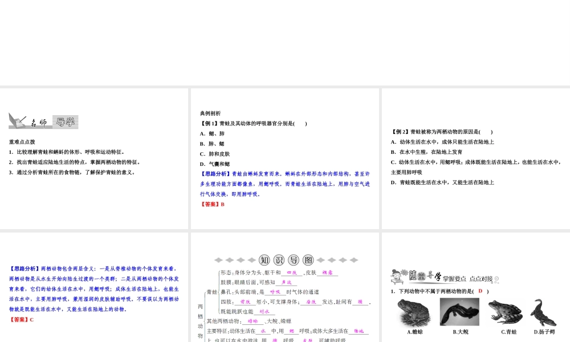Click the caption B.大鲵
Viewport: 570px width, 342px height.
(461, 332)
